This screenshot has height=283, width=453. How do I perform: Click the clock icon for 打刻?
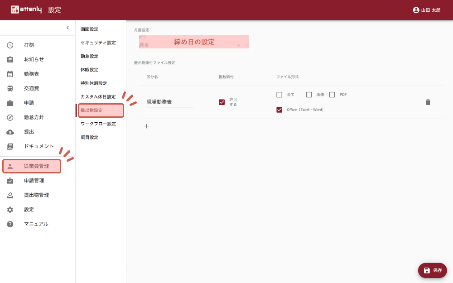tap(10, 45)
